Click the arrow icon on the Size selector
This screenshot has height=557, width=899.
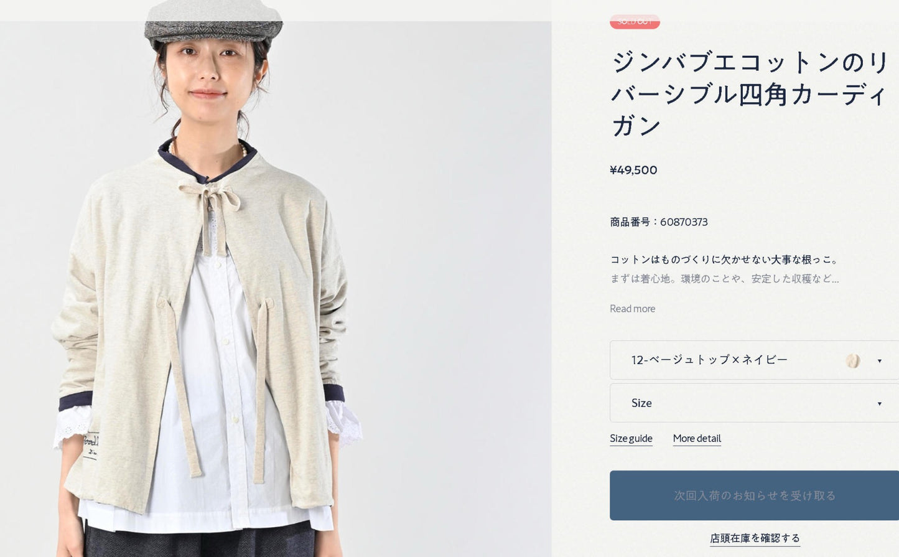879,404
